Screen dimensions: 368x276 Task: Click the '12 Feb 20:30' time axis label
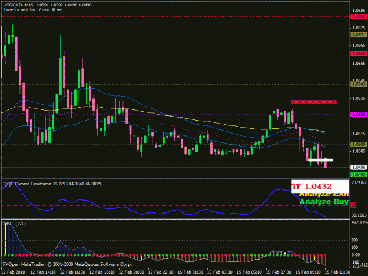(x=131, y=272)
